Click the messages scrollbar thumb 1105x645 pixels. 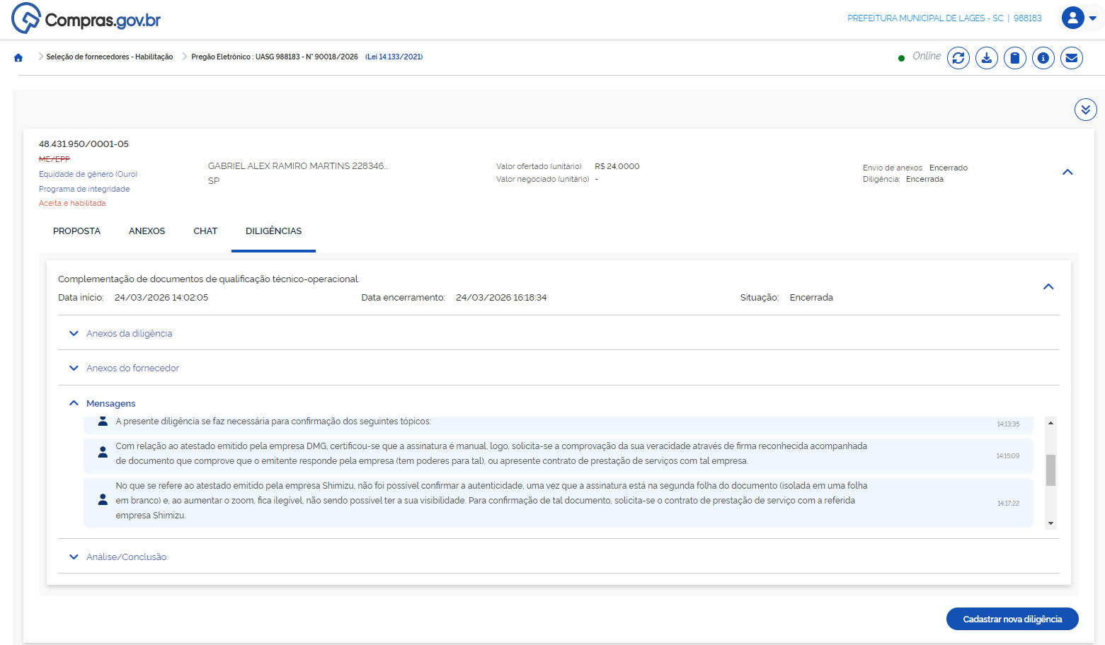[x=1050, y=470]
